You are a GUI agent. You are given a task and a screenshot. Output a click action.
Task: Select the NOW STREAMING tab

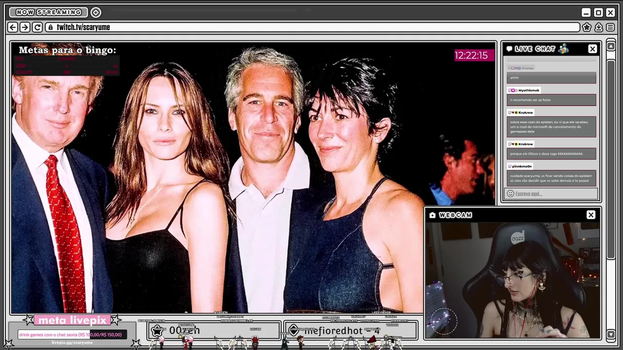click(48, 12)
